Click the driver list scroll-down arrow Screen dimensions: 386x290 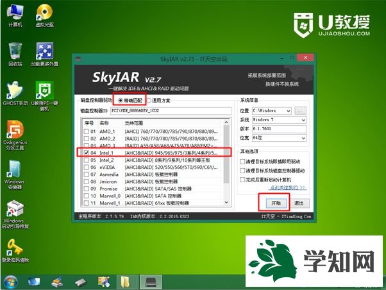pos(226,203)
